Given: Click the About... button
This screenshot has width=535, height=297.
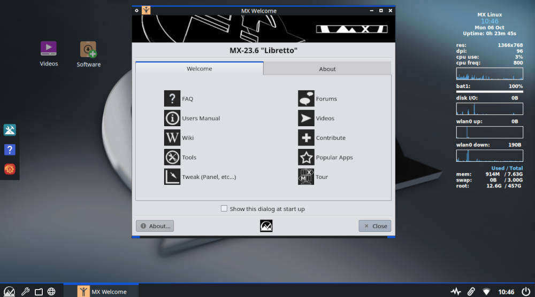Looking at the screenshot, I should pos(155,226).
